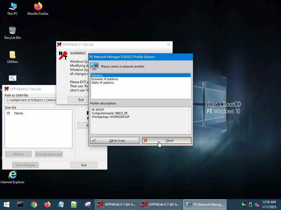Click the Computername: HBCD_PE line
281x210 pixels.
point(110,113)
